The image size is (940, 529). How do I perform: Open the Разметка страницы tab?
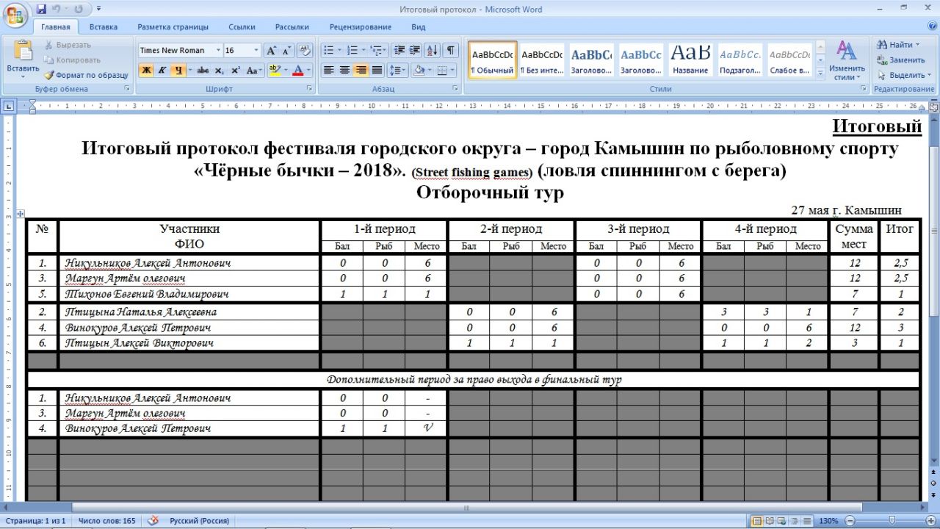point(173,27)
